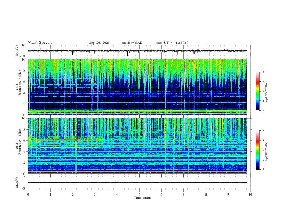Click time axis tick label '10'
This screenshot has width=282, height=218.
coord(250,194)
